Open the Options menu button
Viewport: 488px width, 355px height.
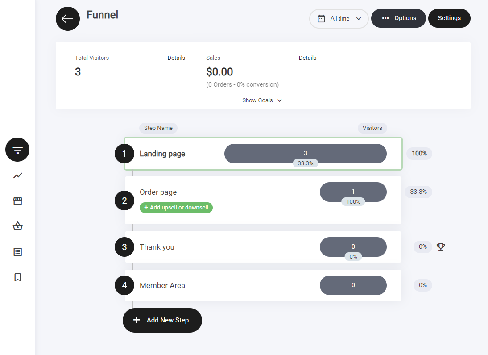coord(398,18)
